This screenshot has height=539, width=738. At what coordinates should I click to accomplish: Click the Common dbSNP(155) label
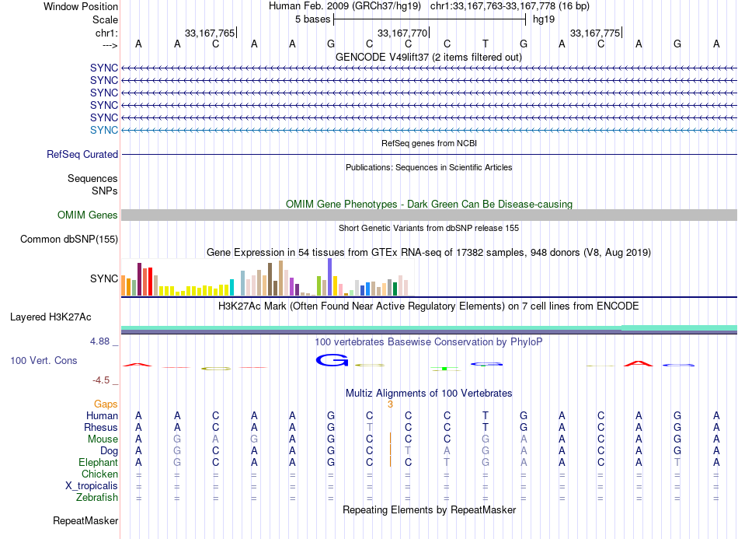(68, 239)
